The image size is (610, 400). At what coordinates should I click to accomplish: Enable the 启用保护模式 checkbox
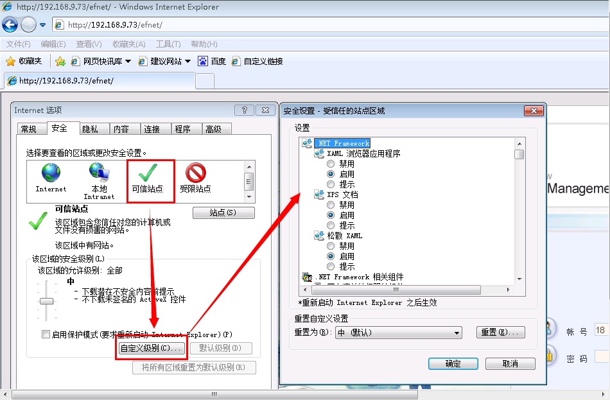tap(46, 335)
